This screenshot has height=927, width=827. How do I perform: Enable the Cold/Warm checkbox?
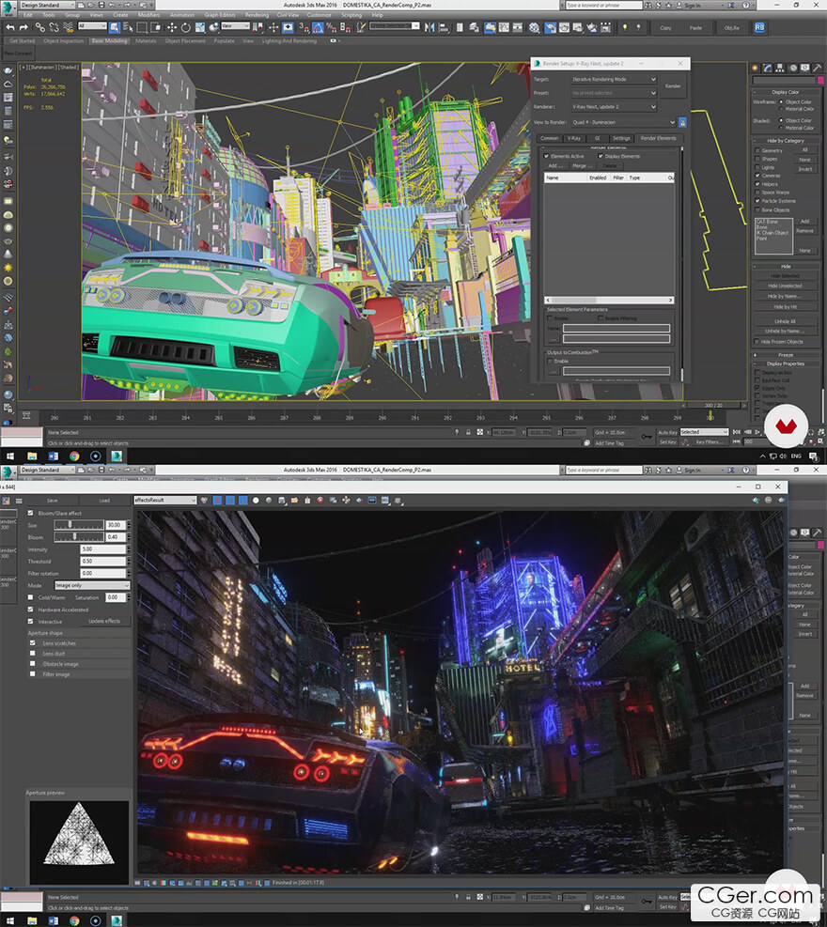(31, 597)
